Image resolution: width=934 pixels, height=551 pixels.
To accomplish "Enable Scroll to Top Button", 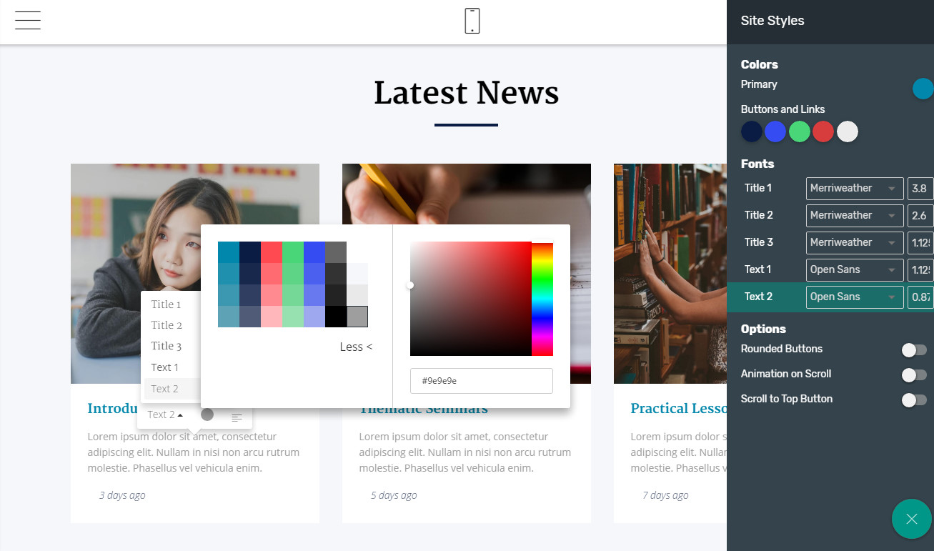I will (x=913, y=399).
